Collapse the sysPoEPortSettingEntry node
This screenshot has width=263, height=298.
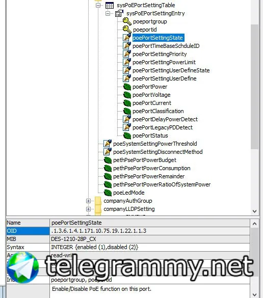click(x=108, y=13)
